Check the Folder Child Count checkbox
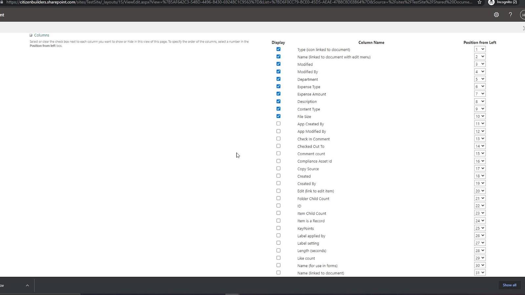 tap(278, 198)
